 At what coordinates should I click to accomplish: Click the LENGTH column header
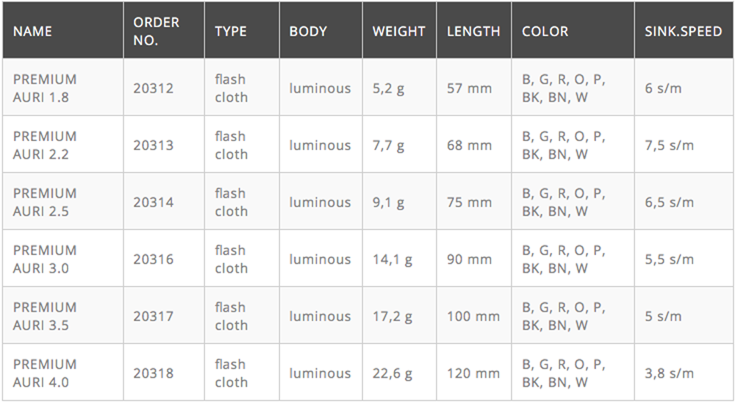click(473, 32)
